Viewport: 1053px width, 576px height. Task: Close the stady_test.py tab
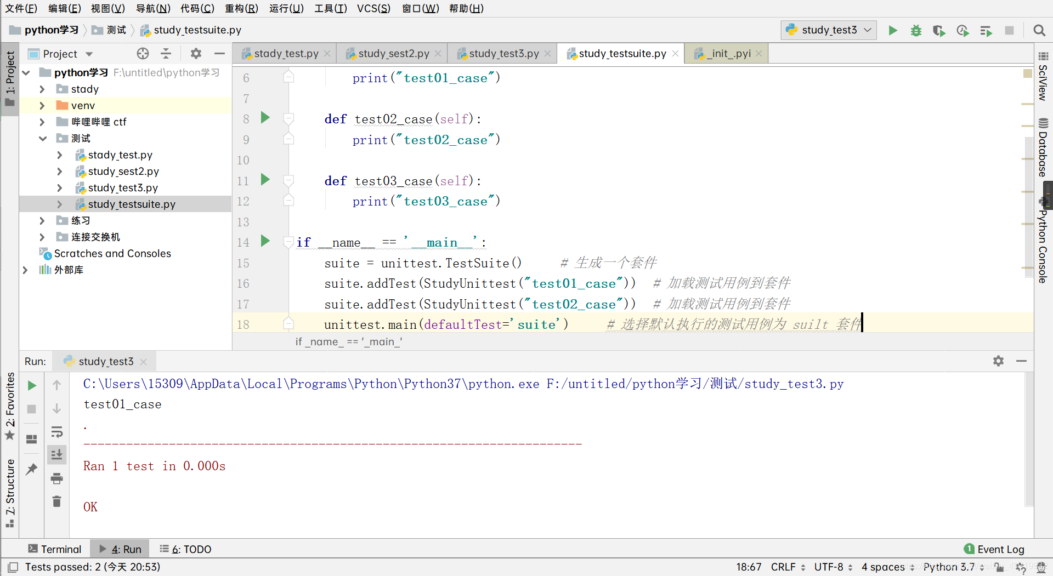pos(327,53)
